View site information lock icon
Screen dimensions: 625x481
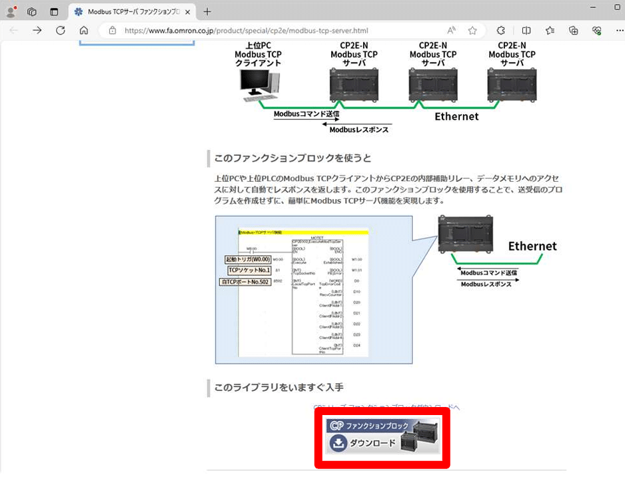click(113, 30)
